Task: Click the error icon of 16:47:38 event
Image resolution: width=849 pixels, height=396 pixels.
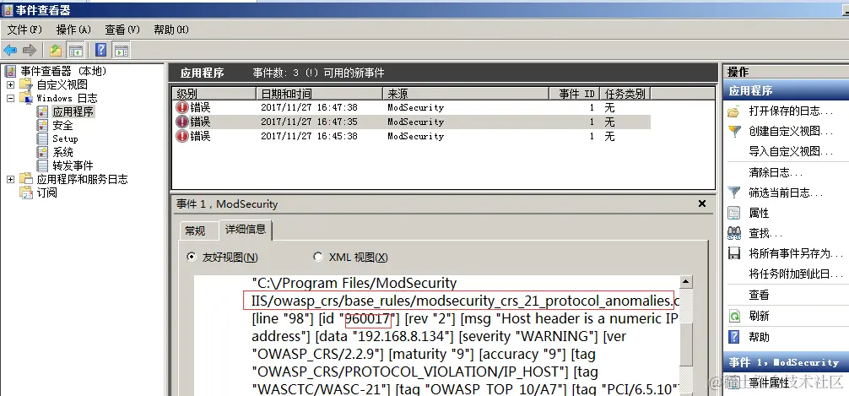Action: [x=182, y=107]
